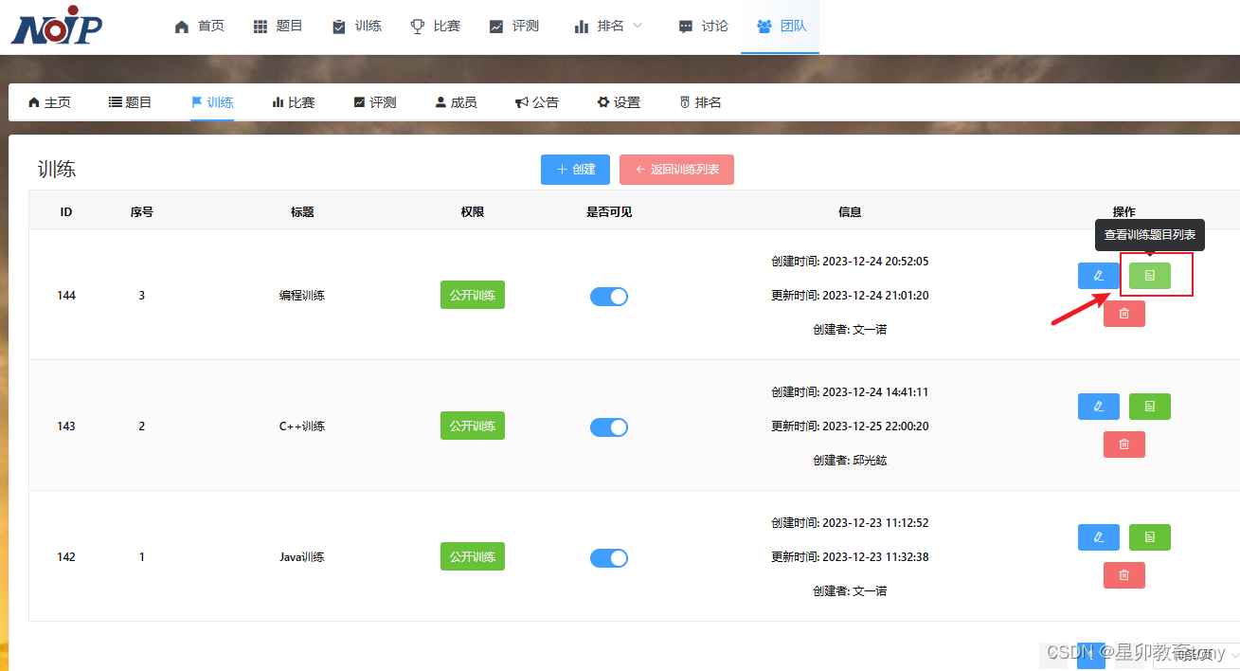Click the 创建 button
This screenshot has width=1240, height=671.
[575, 169]
